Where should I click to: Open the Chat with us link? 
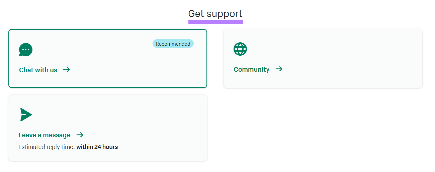click(x=38, y=70)
